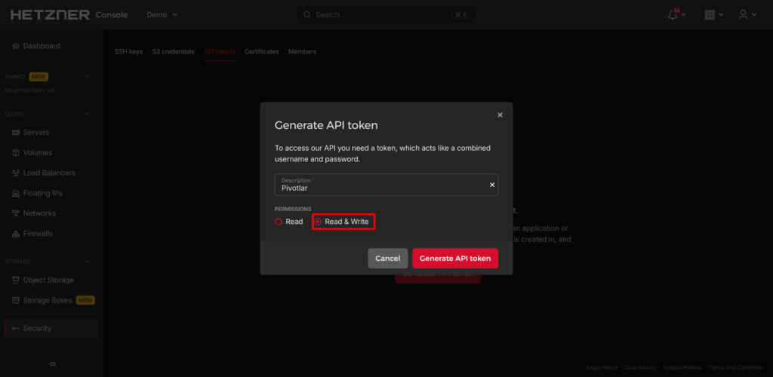773x377 pixels.
Task: Open the Terms and Conditions link
Action: pyautogui.click(x=738, y=368)
